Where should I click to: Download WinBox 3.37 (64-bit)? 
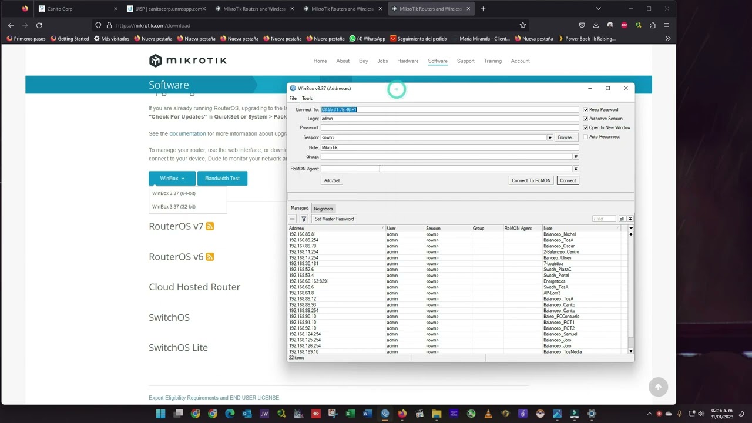pyautogui.click(x=174, y=193)
